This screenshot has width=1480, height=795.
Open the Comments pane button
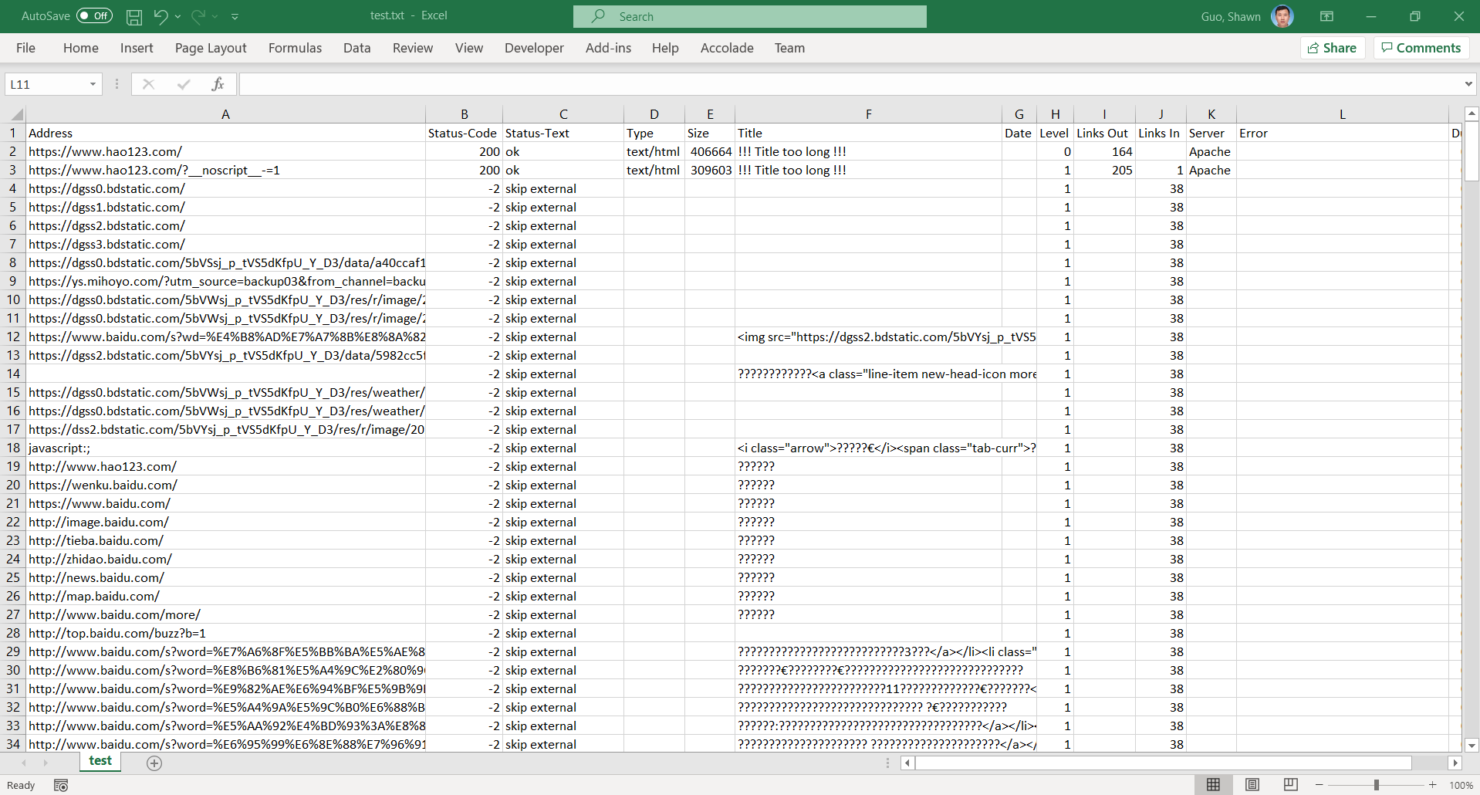1421,48
